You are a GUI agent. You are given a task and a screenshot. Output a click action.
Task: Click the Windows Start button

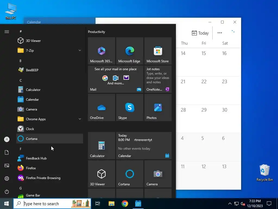pos(7,204)
